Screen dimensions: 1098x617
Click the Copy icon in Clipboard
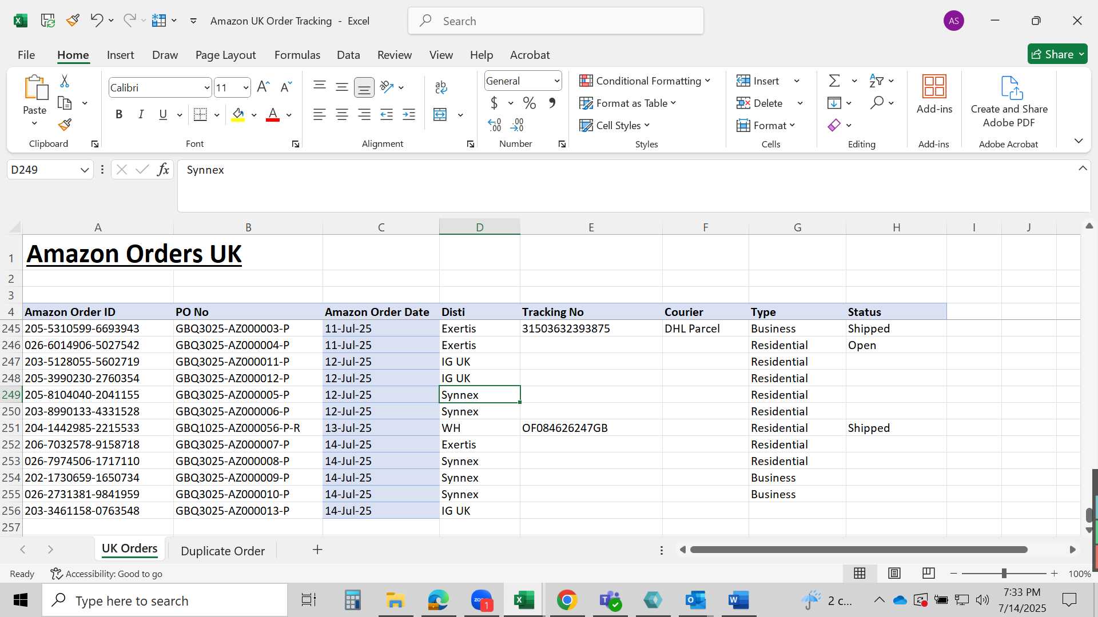(x=65, y=103)
